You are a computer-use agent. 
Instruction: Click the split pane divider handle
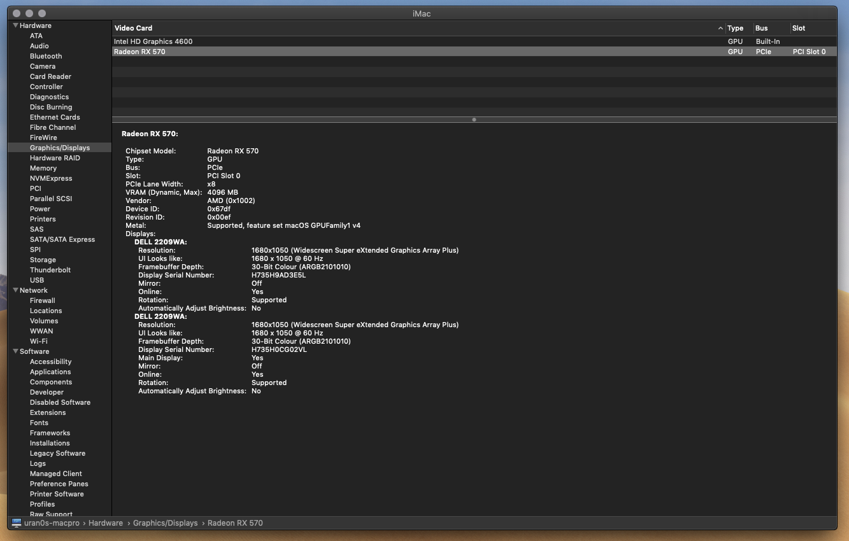click(x=474, y=120)
